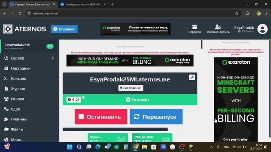271x152 pixels.
Task: Click the blue Перезапуск restart button
Action: (x=156, y=117)
